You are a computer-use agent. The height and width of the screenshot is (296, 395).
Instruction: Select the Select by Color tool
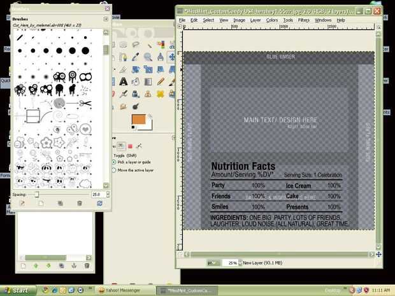tap(161, 45)
